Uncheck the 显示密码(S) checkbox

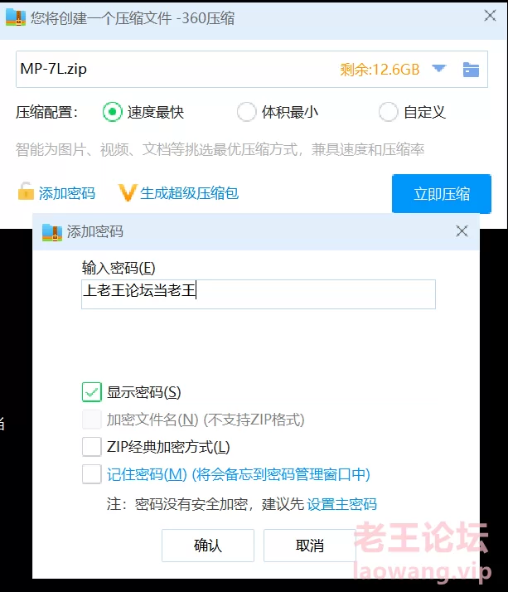pyautogui.click(x=92, y=392)
